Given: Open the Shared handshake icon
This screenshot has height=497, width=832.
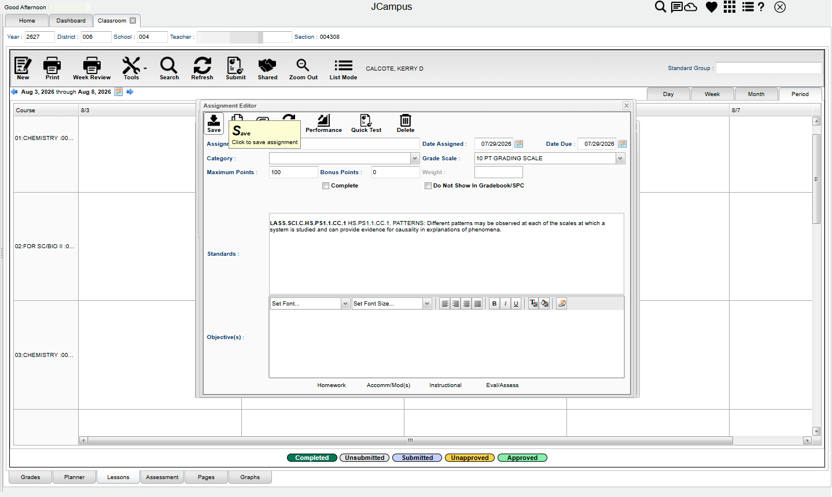Looking at the screenshot, I should tap(267, 68).
